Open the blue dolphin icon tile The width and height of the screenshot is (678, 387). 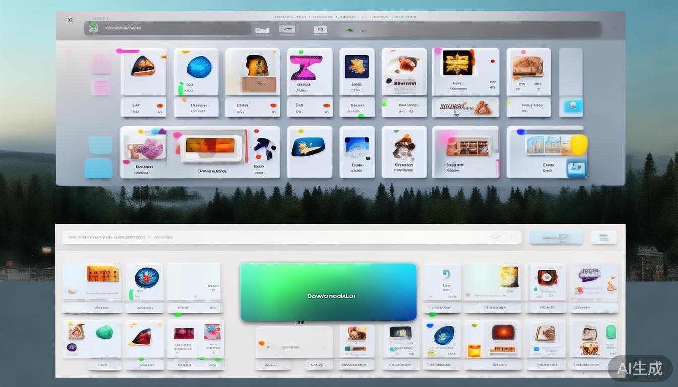(x=309, y=147)
